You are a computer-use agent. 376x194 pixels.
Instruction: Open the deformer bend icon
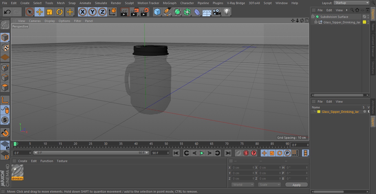197,12
